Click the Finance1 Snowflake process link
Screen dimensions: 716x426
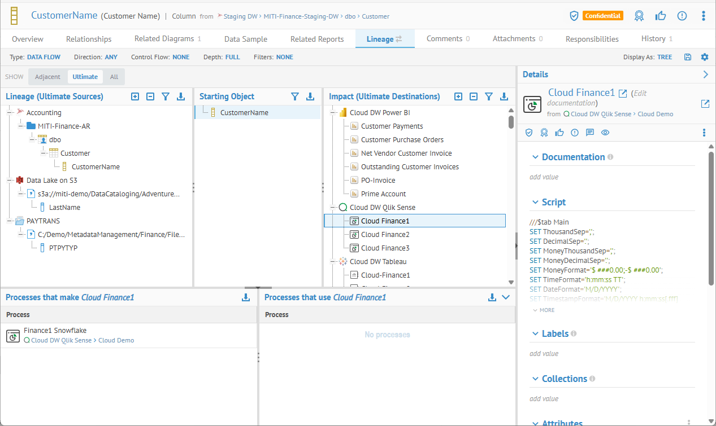[x=55, y=331]
